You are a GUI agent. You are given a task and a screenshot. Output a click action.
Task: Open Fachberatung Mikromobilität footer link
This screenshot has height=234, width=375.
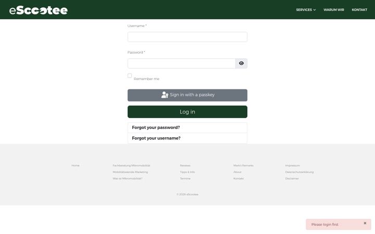pos(131,165)
